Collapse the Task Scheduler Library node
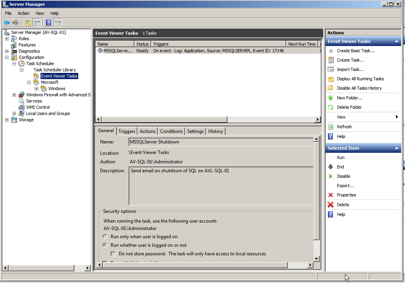Screen dimensions: 405x283 (22, 70)
